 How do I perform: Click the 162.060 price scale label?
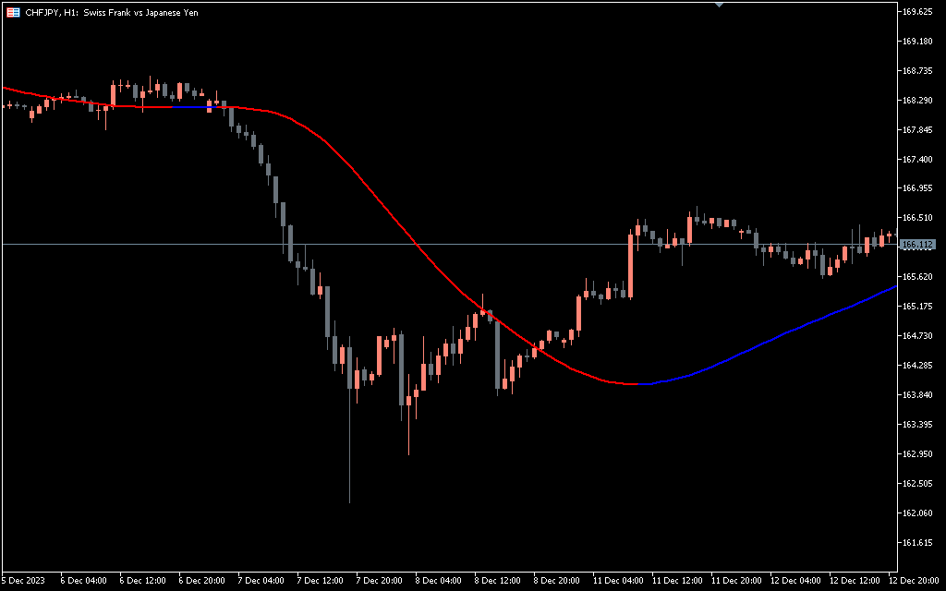point(917,513)
